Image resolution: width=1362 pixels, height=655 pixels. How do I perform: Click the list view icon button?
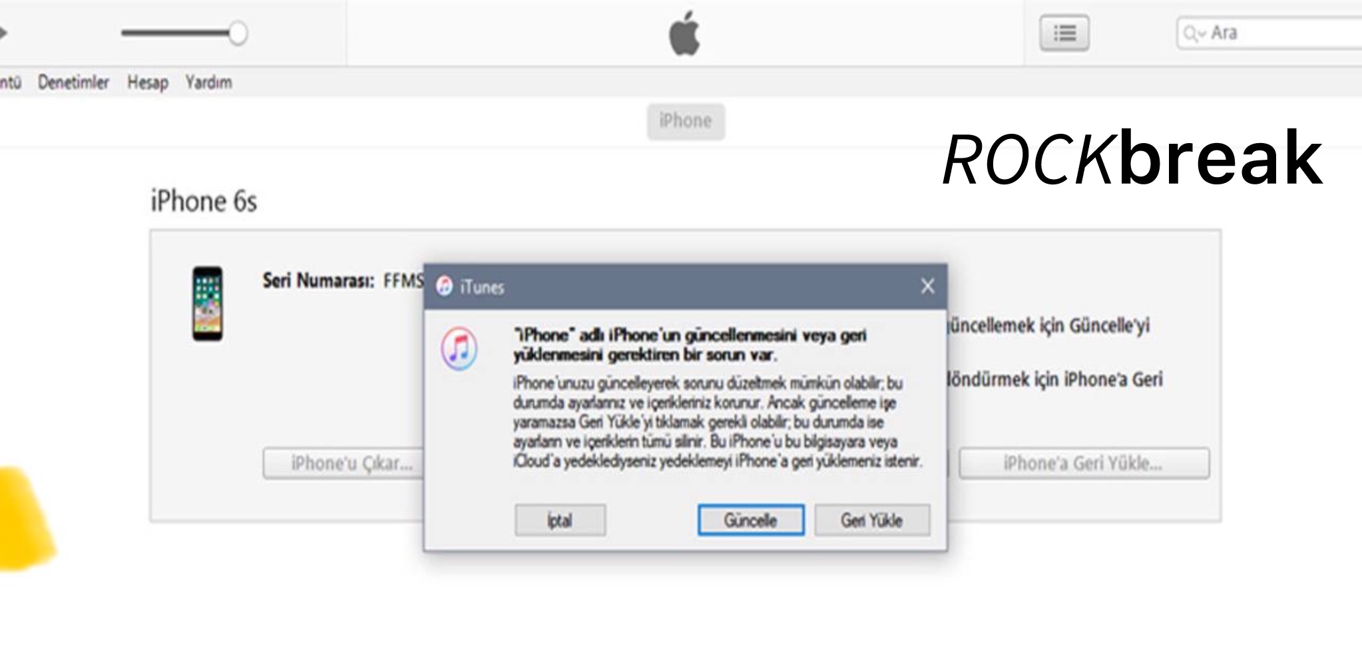coord(1064,33)
